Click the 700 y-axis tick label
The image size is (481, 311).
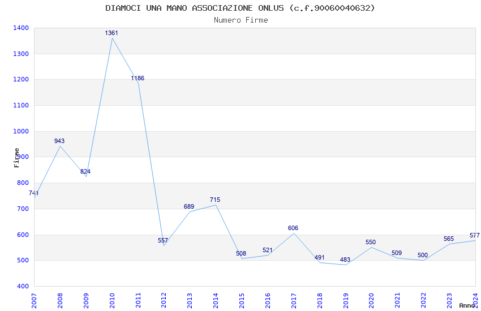[23, 209]
